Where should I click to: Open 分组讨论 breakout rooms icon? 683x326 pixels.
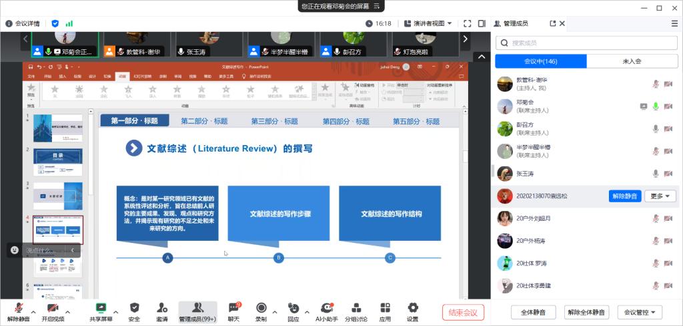[x=356, y=308]
